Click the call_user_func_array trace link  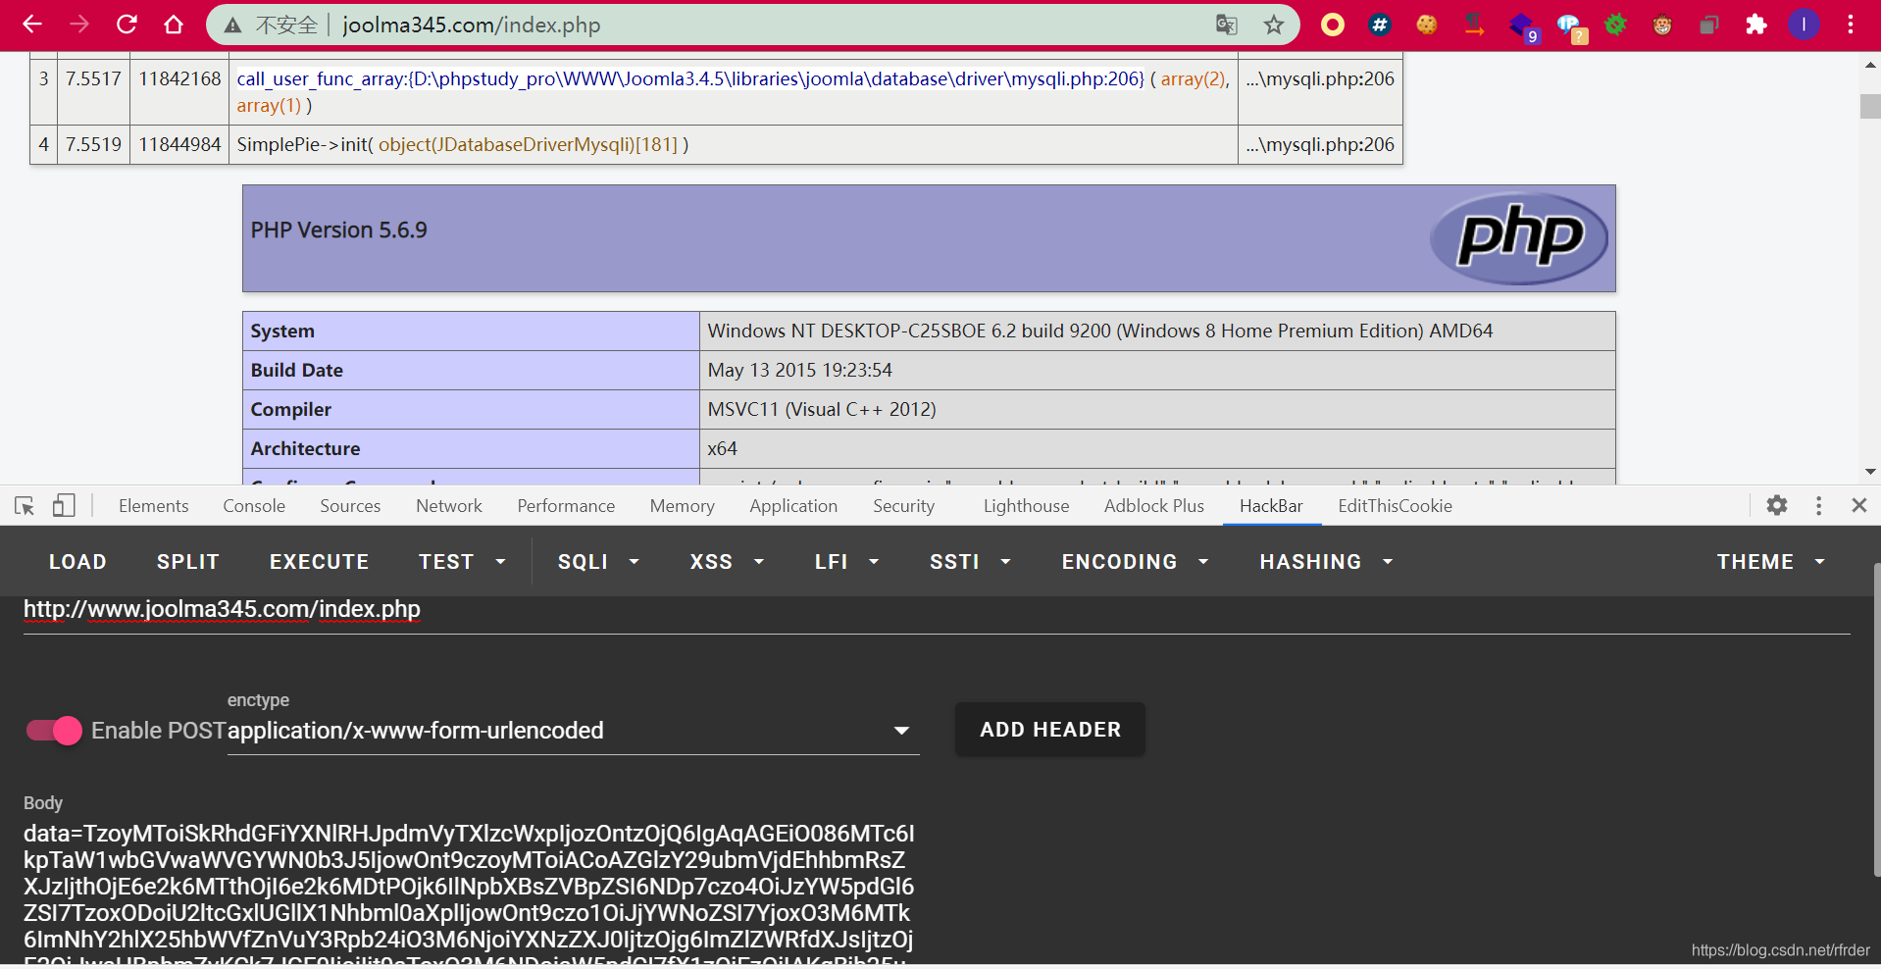tap(689, 78)
